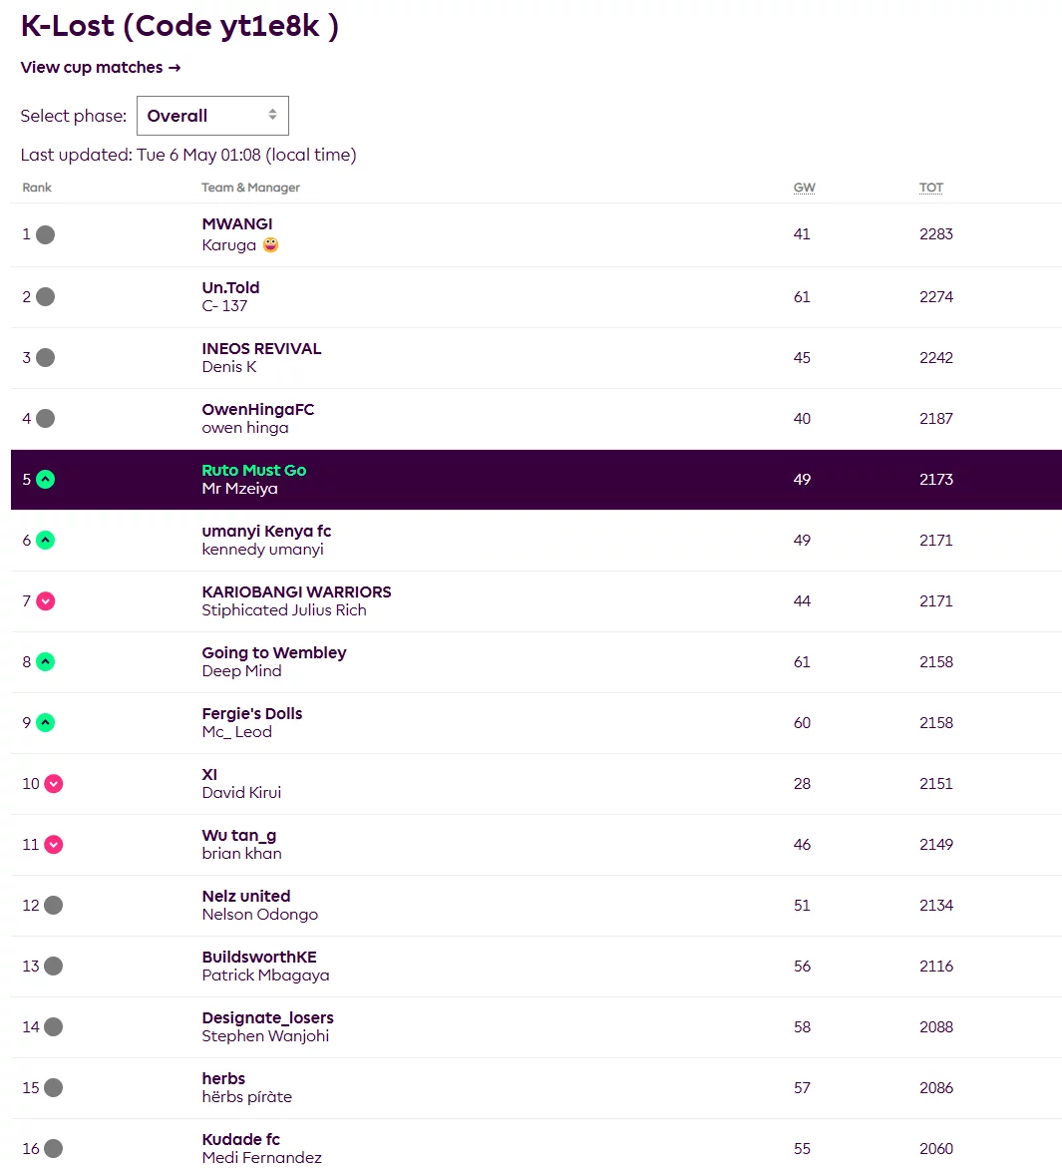Open the Ruto Must Go team
Viewport: 1062px width, 1168px height.
[253, 471]
